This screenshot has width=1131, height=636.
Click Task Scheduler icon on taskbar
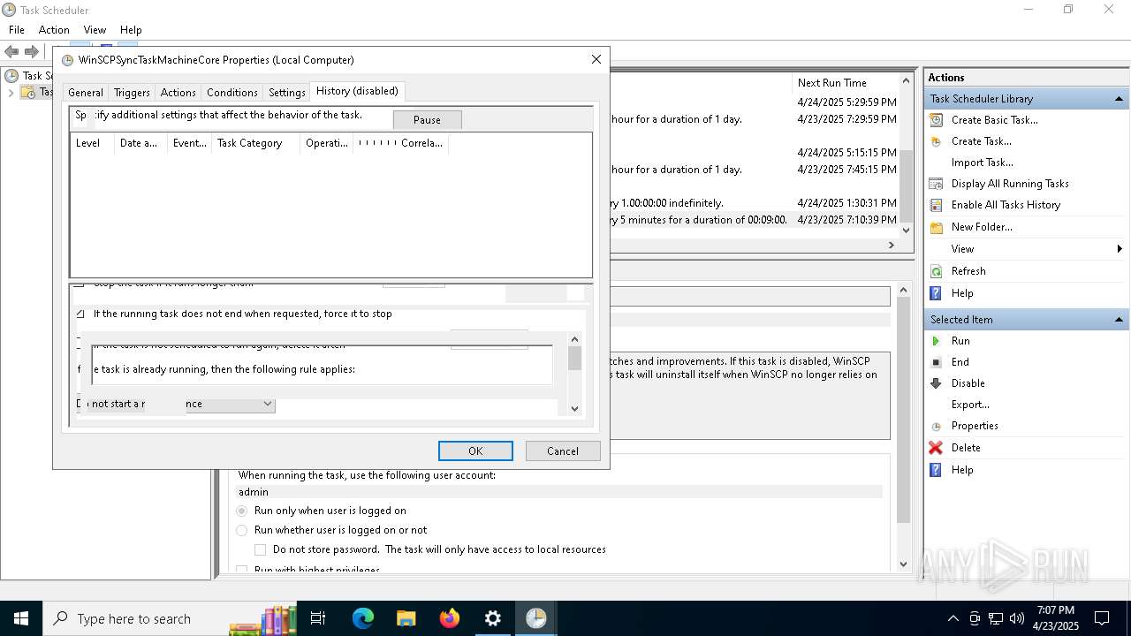pyautogui.click(x=535, y=618)
